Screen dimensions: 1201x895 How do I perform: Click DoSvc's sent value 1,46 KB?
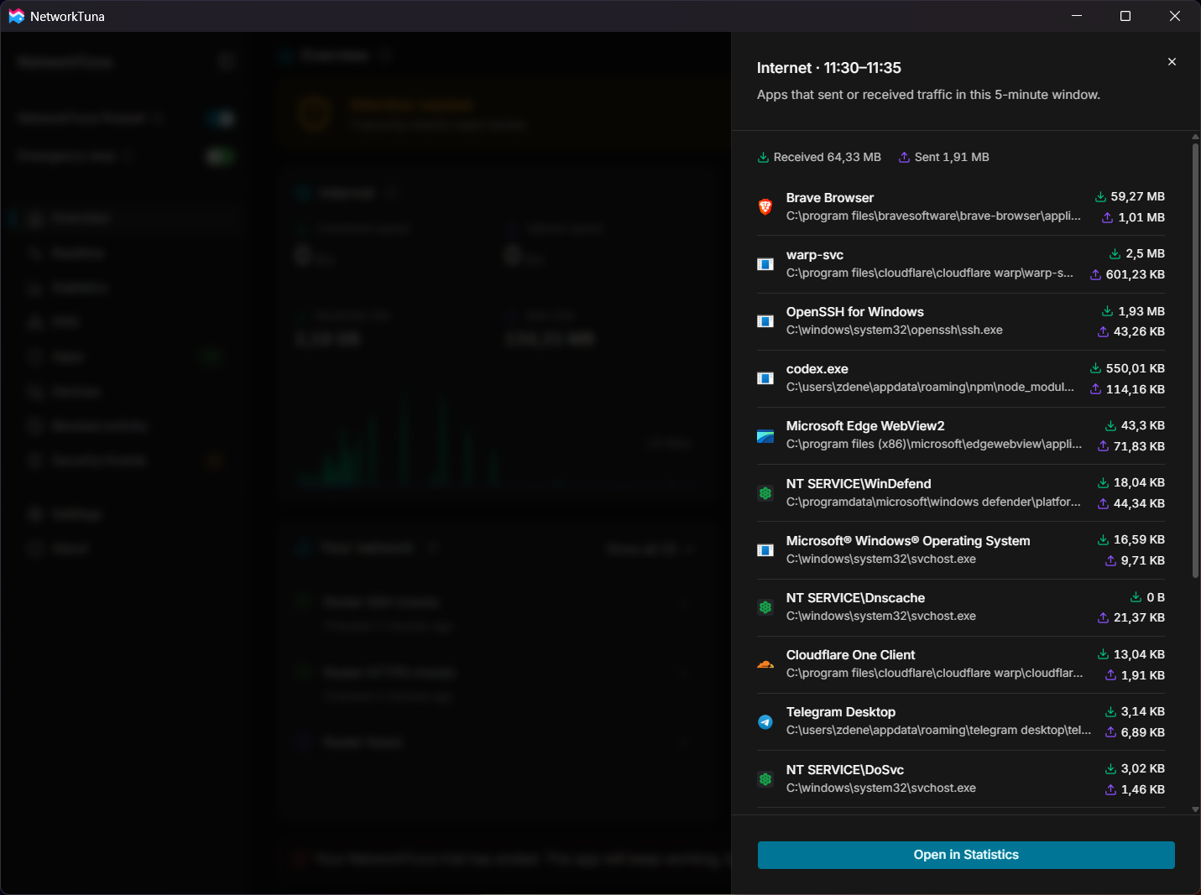(1142, 789)
